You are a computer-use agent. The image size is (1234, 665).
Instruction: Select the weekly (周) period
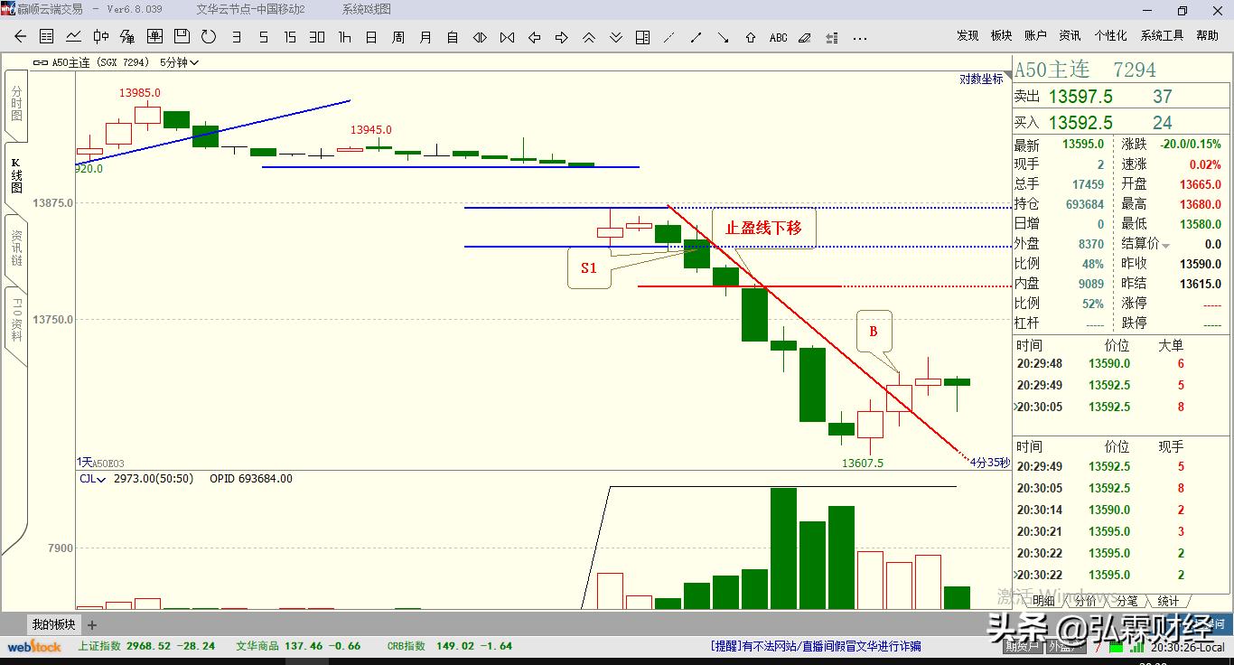pyautogui.click(x=398, y=37)
